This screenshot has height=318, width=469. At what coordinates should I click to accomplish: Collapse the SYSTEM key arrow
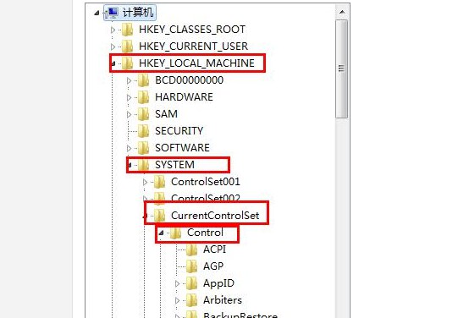130,165
